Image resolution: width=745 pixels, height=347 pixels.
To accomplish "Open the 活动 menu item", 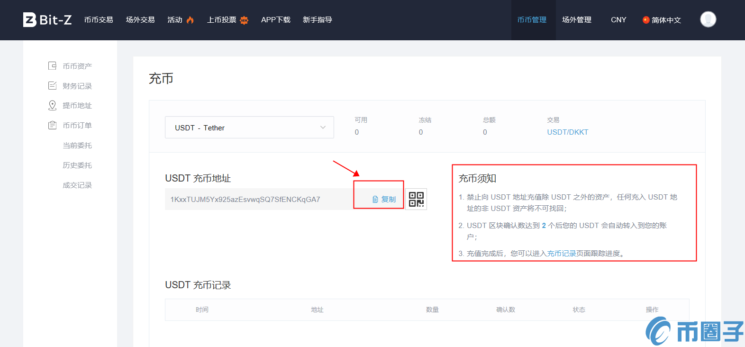I will pos(175,20).
